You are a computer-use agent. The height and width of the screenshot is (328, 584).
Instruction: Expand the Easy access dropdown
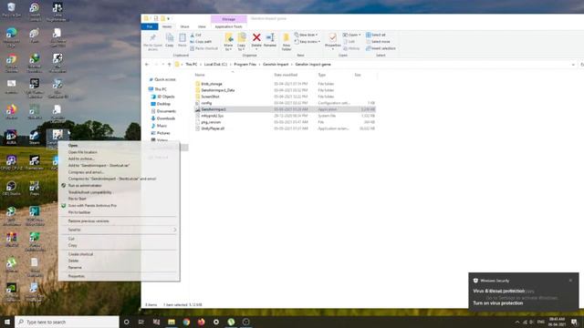pos(308,42)
